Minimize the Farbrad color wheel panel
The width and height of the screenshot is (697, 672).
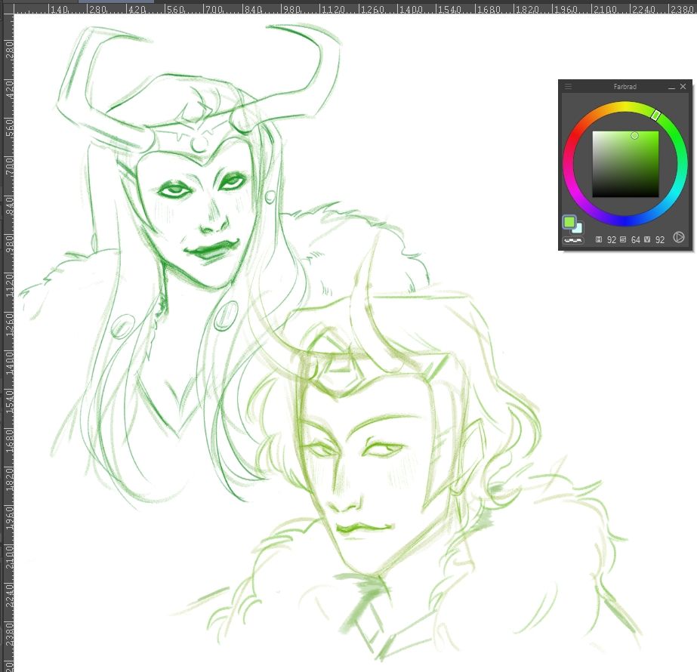671,87
